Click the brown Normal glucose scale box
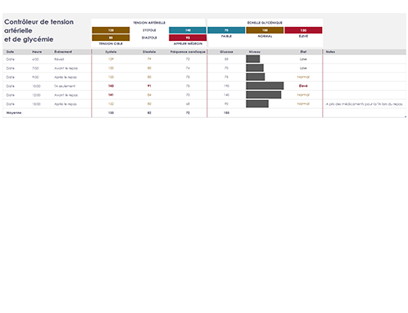The height and width of the screenshot is (313, 408). [265, 30]
